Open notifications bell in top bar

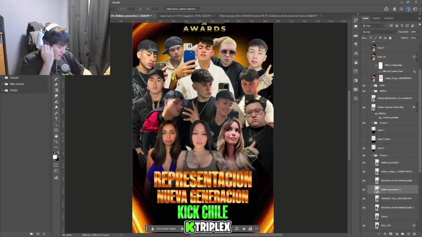point(395,9)
